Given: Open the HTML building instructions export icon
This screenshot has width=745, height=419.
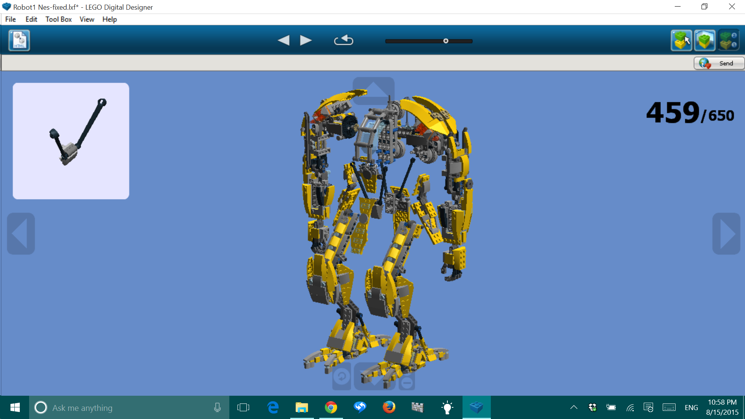Looking at the screenshot, I should tap(18, 40).
